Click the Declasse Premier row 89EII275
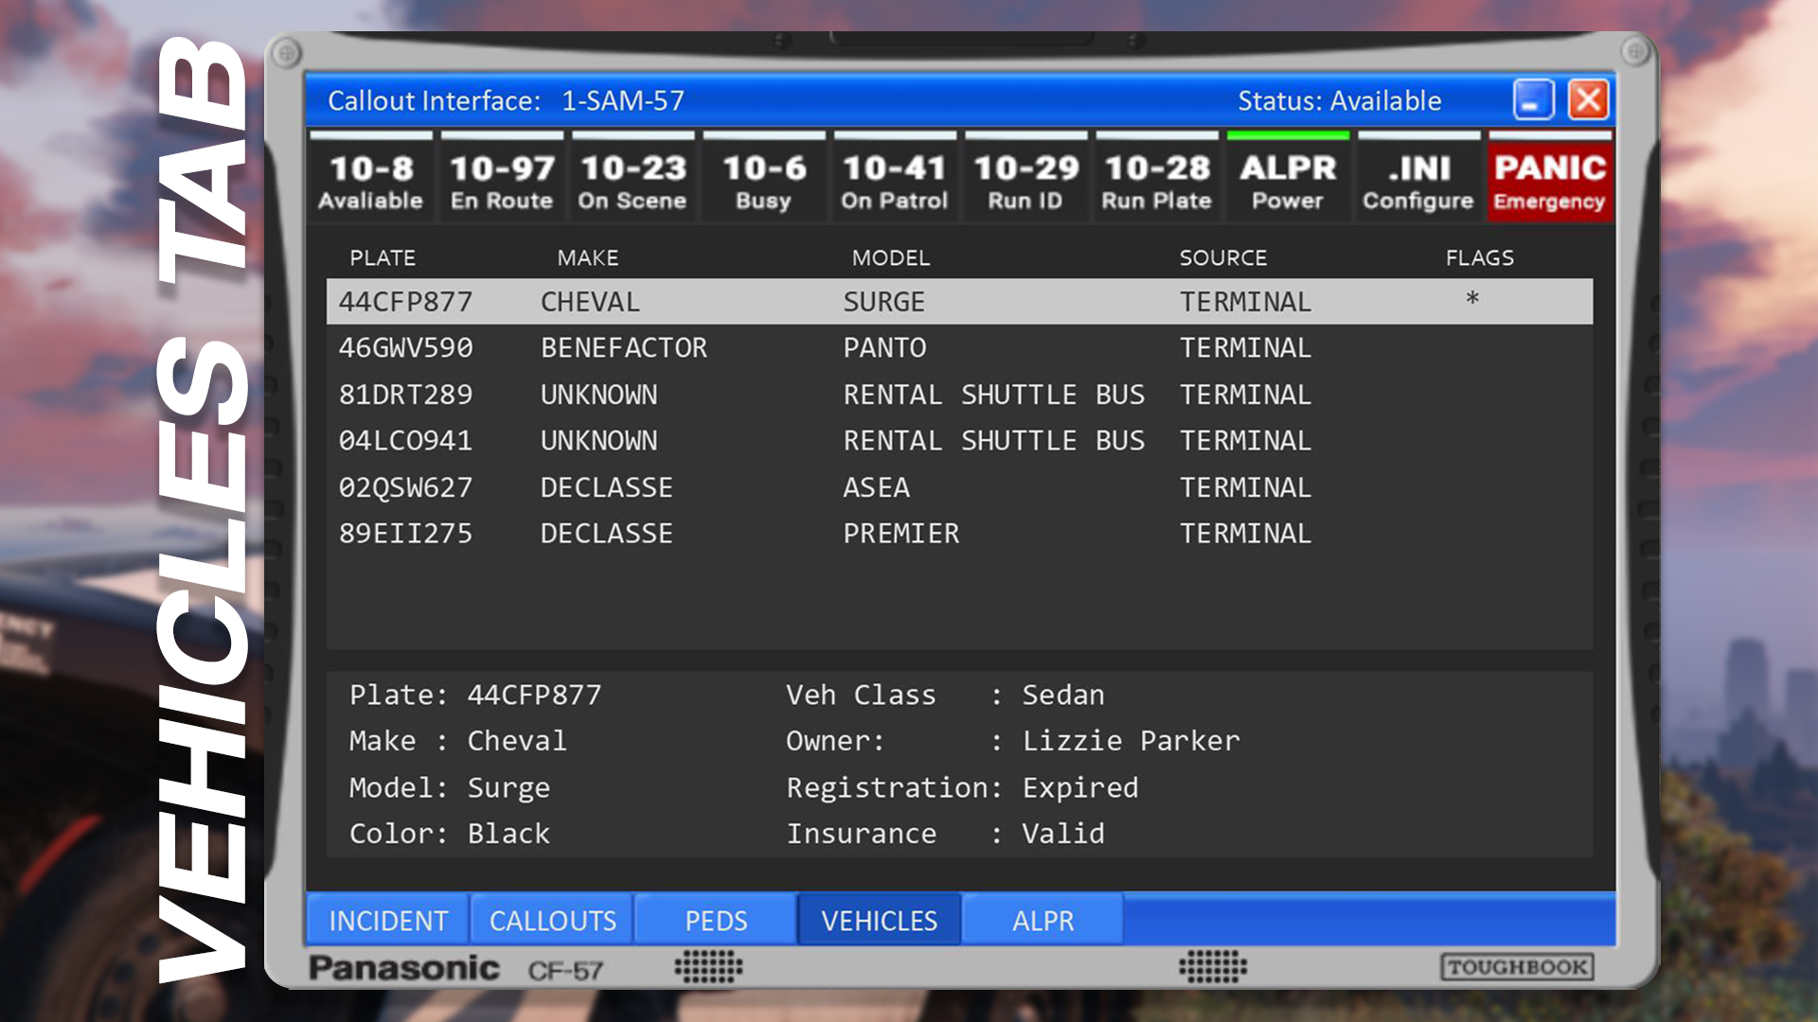This screenshot has height=1022, width=1818. (x=958, y=534)
